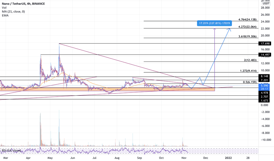Select the EMA indicator label
274x161 pixels.
[x=5, y=15]
